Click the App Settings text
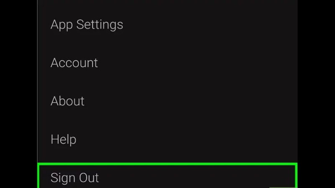Image resolution: width=335 pixels, height=188 pixels. 87,25
